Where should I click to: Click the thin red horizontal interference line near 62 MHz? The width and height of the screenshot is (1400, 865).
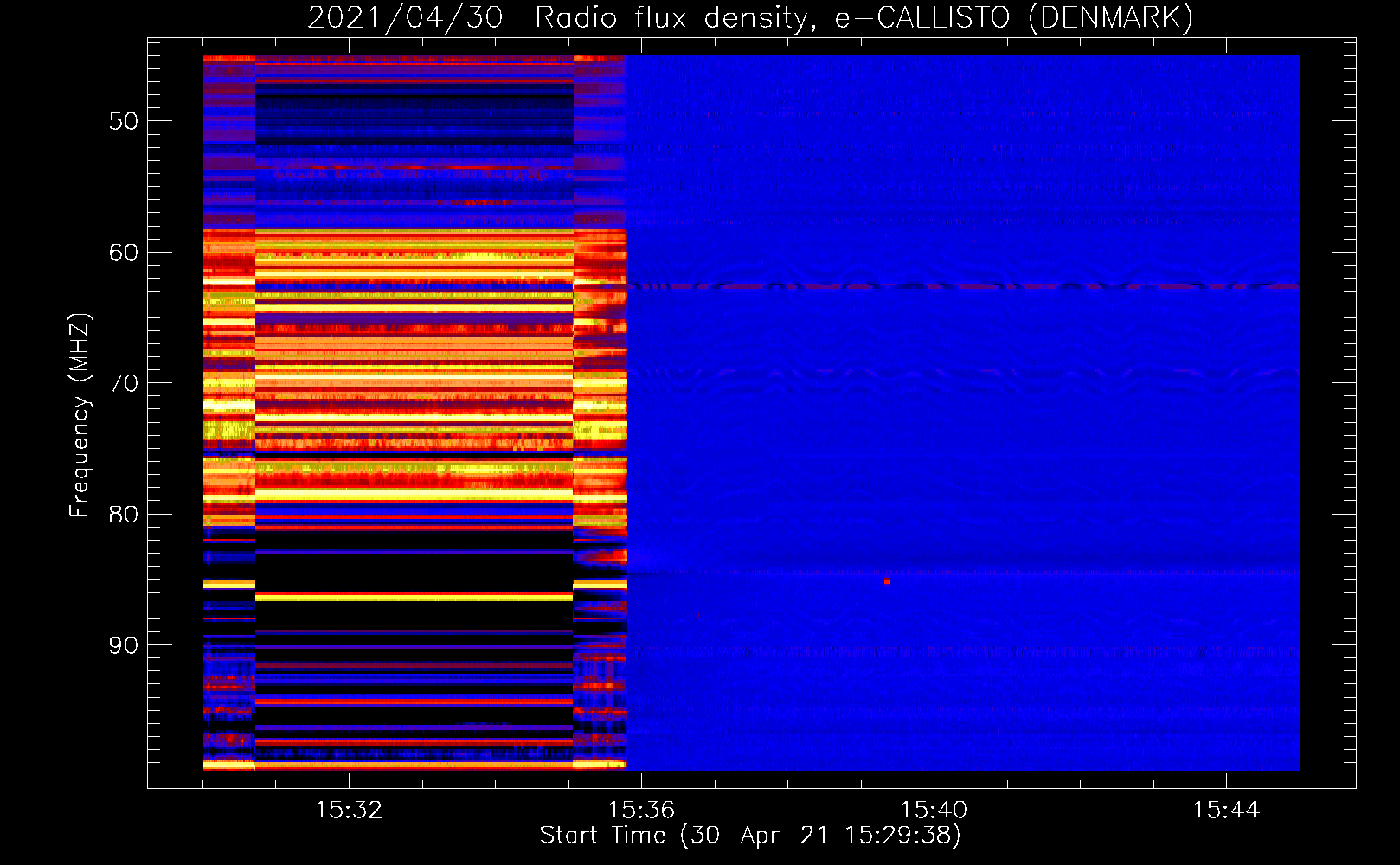click(963, 285)
